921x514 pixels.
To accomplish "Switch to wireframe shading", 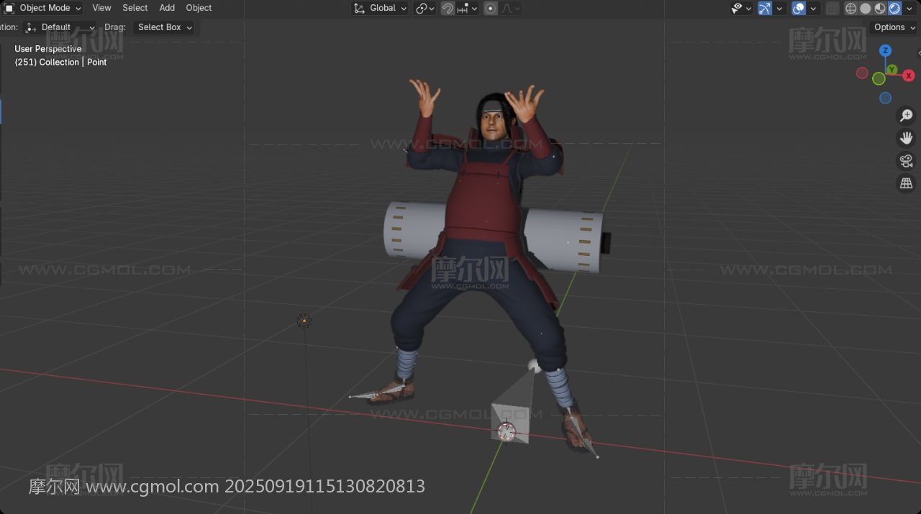I will [851, 8].
